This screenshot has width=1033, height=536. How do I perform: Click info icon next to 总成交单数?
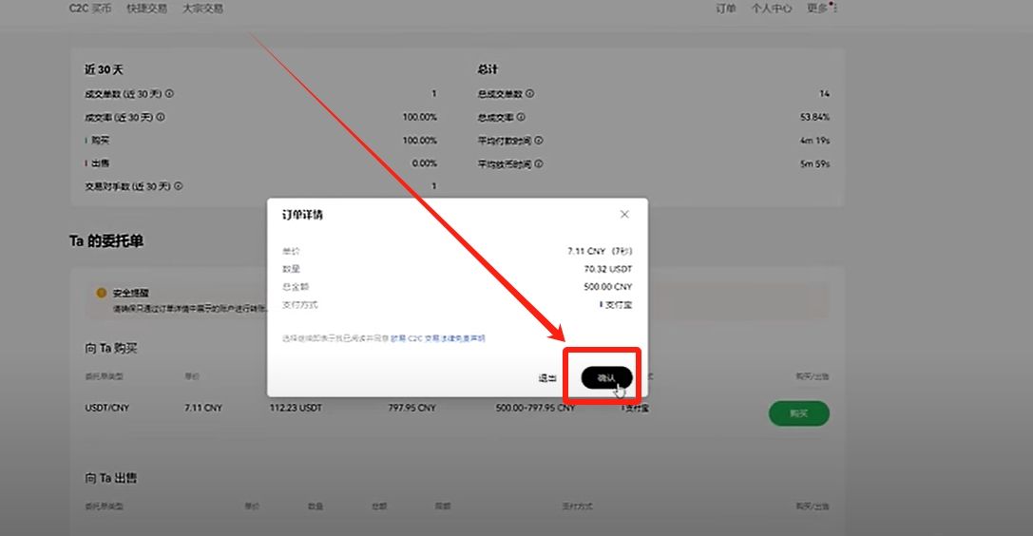pos(530,94)
